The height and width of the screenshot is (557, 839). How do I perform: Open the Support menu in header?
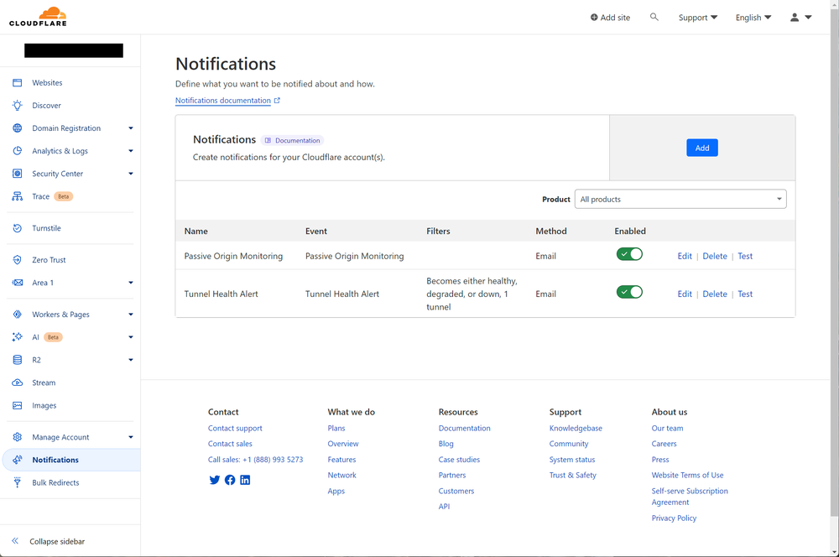(x=698, y=18)
